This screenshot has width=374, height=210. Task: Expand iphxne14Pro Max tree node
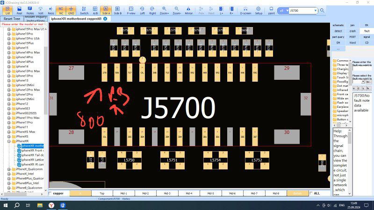point(9,52)
